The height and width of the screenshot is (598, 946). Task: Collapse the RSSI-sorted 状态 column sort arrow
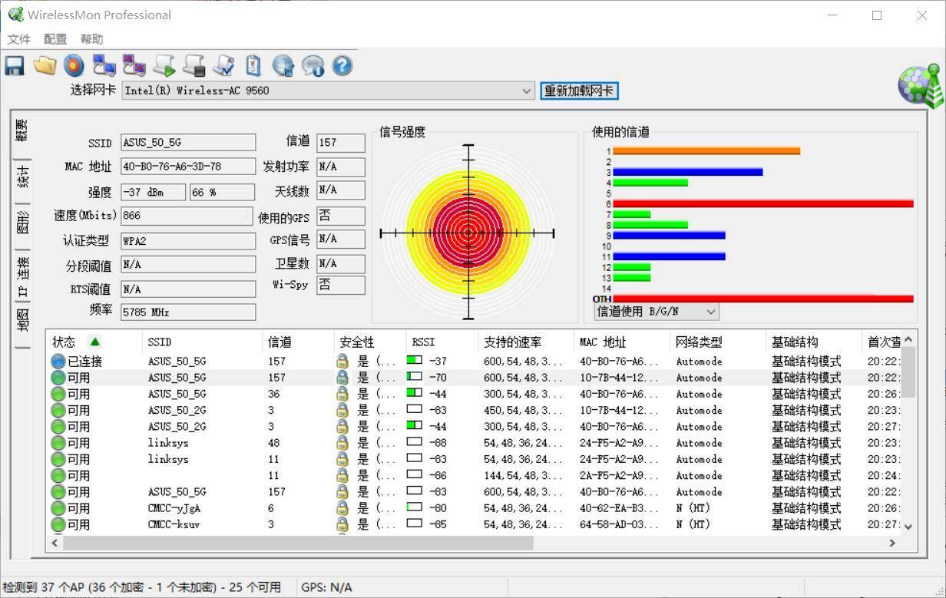[x=95, y=342]
